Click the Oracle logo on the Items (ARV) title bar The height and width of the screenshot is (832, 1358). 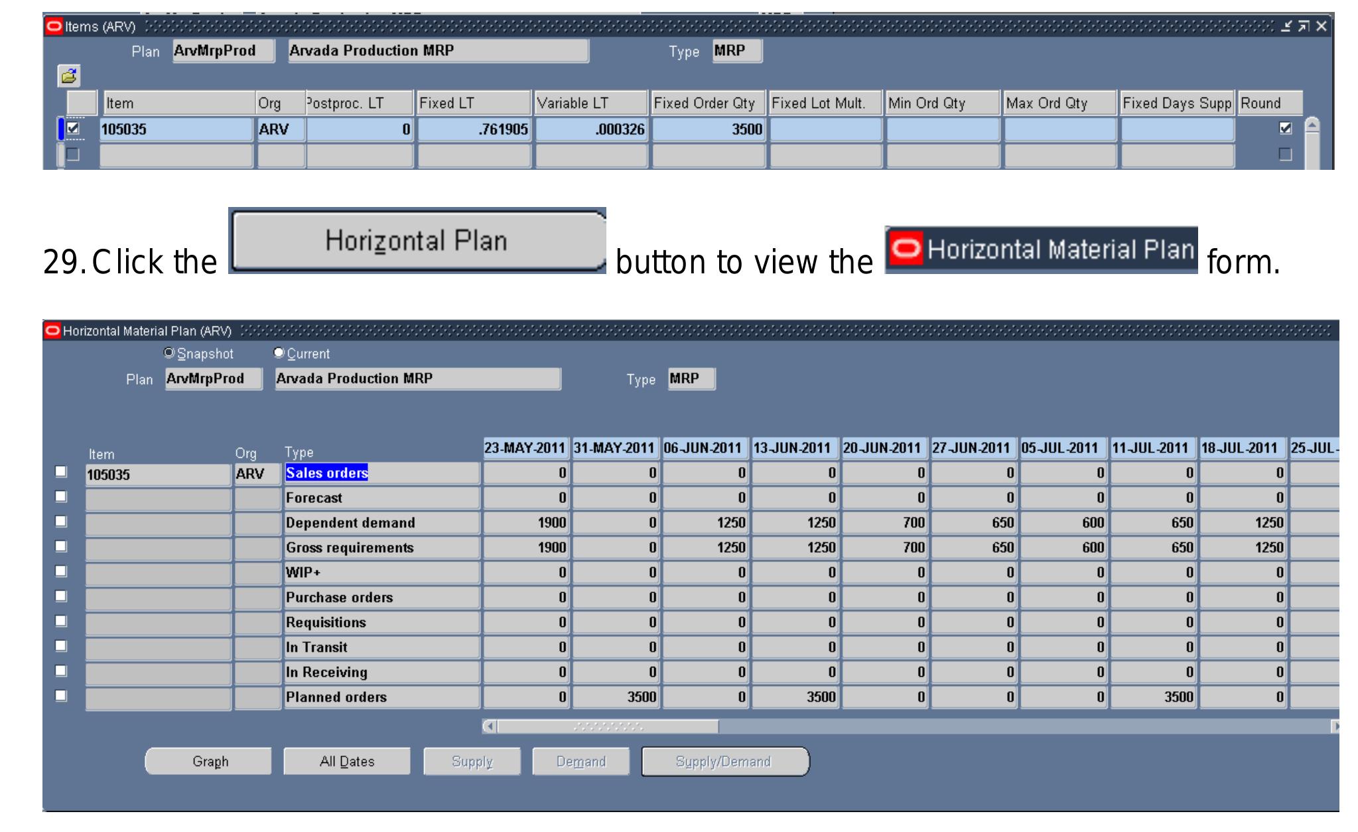tap(52, 25)
